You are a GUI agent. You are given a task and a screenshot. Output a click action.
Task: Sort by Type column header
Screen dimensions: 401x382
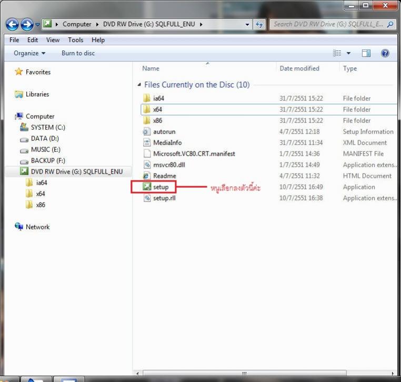[x=349, y=68]
